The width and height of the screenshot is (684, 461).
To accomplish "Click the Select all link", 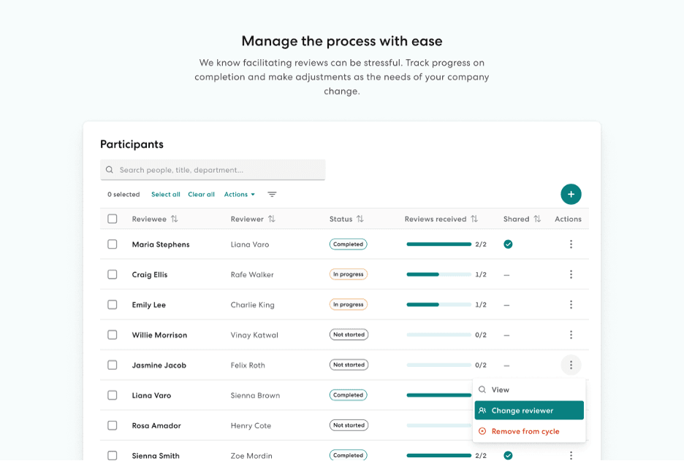I will click(x=165, y=195).
